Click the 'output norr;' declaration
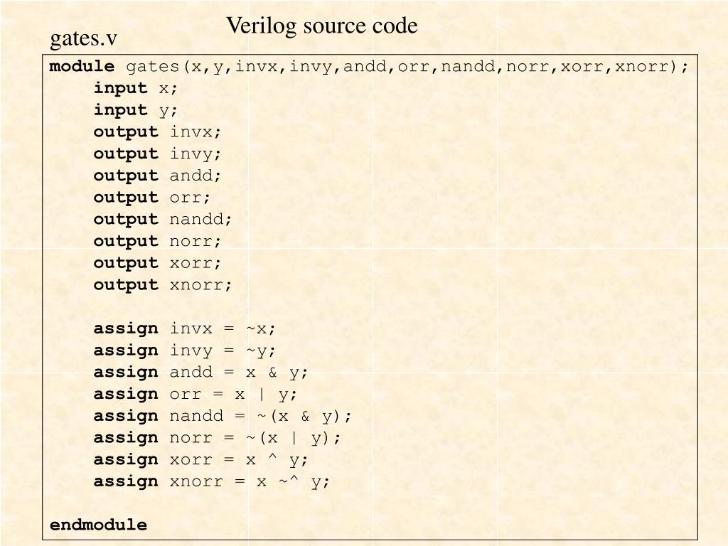Screen dimensions: 728x546 157,242
